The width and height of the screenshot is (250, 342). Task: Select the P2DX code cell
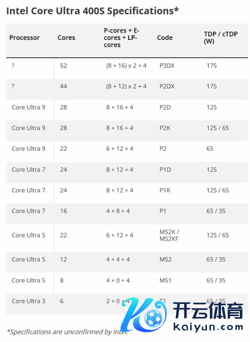[167, 86]
